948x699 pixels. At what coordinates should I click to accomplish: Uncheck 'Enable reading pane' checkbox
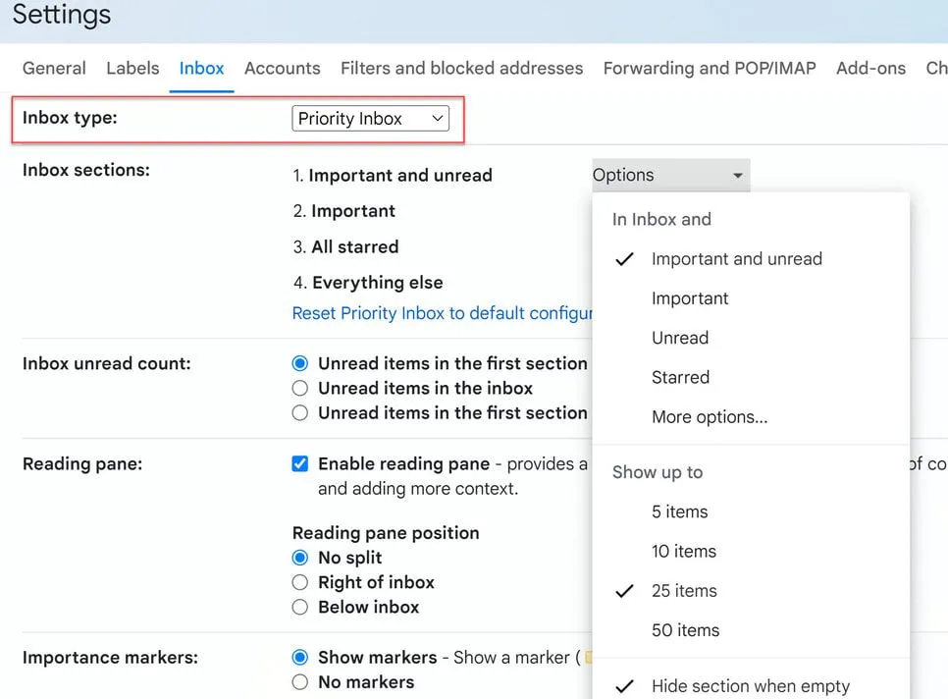[300, 463]
